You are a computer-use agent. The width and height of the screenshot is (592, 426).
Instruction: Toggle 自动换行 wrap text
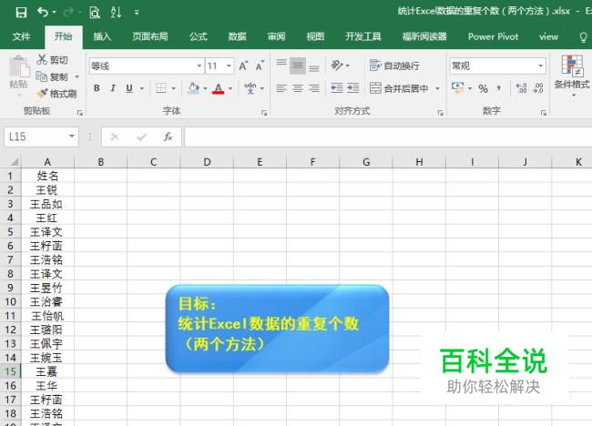click(x=394, y=66)
